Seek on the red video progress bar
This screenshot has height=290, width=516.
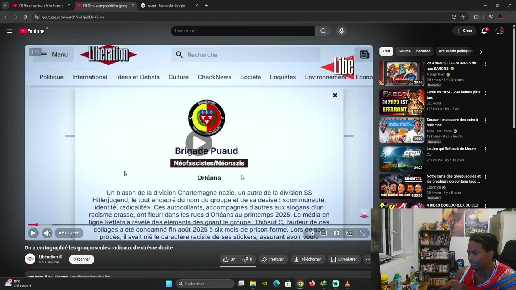(x=199, y=225)
